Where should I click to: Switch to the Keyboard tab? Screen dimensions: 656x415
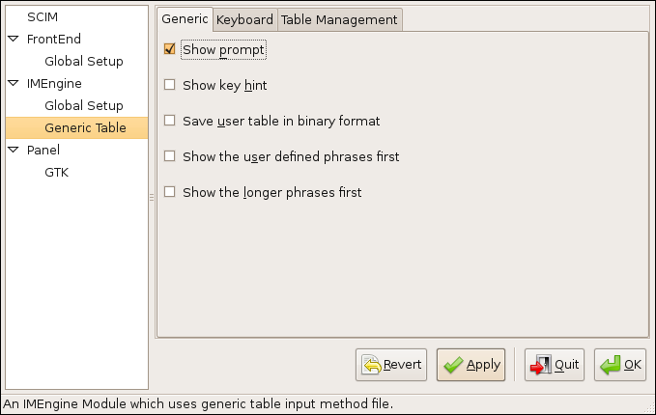pos(244,19)
